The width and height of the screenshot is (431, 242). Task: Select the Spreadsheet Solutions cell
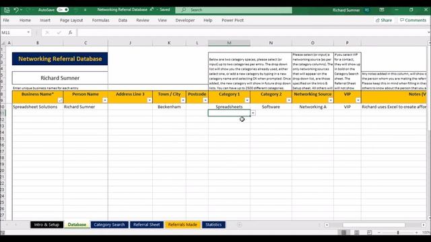tap(38, 107)
